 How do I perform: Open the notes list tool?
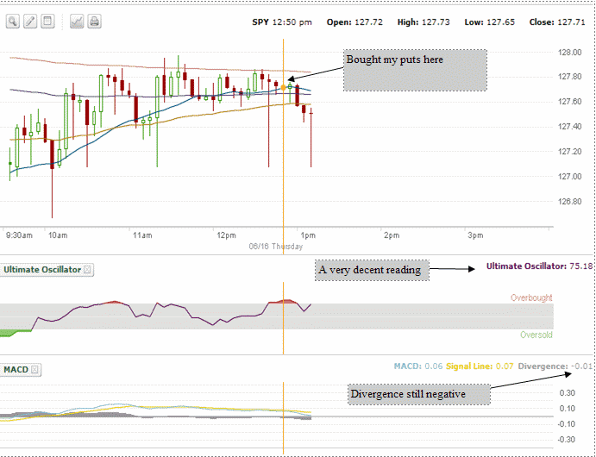47,22
